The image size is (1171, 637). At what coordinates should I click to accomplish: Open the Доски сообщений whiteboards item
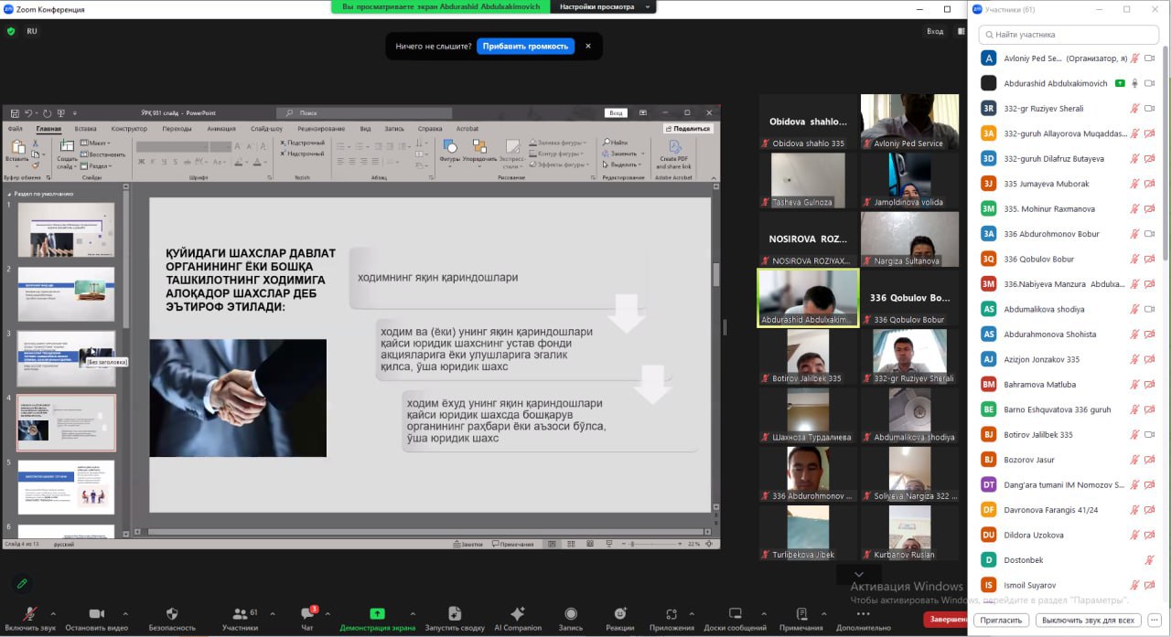click(x=735, y=614)
